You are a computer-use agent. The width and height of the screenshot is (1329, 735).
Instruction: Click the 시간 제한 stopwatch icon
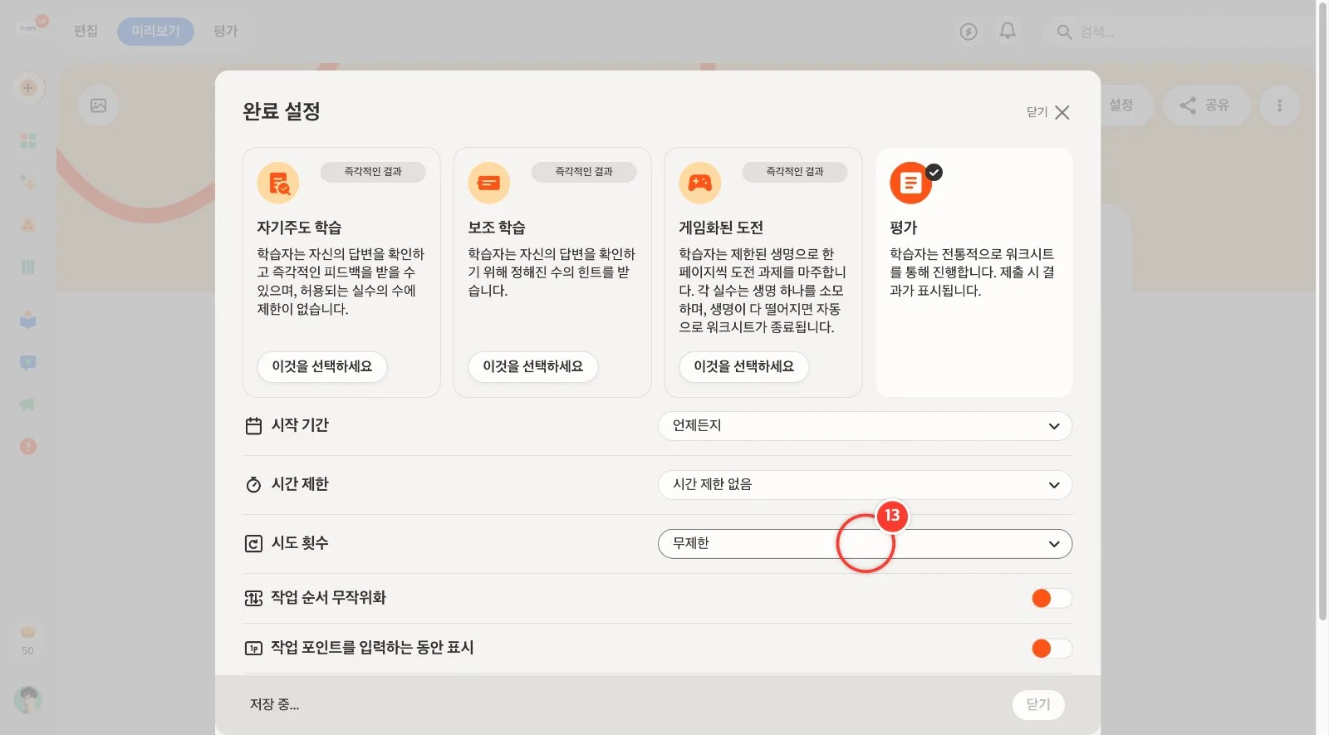pyautogui.click(x=253, y=485)
